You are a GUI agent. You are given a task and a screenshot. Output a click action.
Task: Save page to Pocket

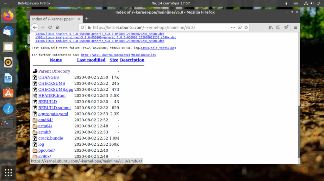point(240,27)
